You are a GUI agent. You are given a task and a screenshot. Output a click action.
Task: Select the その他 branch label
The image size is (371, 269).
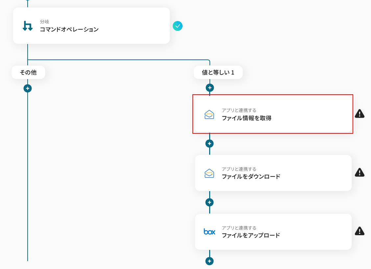pyautogui.click(x=28, y=72)
